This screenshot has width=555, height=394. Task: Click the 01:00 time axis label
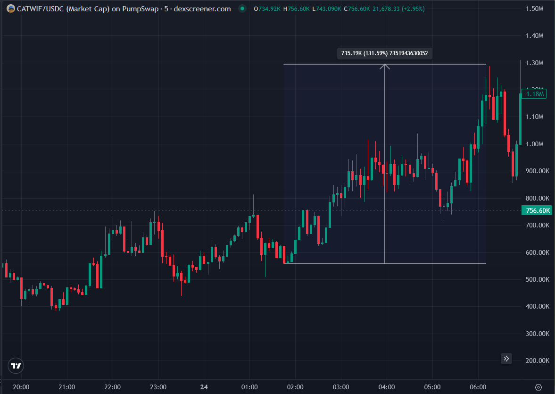pyautogui.click(x=249, y=387)
